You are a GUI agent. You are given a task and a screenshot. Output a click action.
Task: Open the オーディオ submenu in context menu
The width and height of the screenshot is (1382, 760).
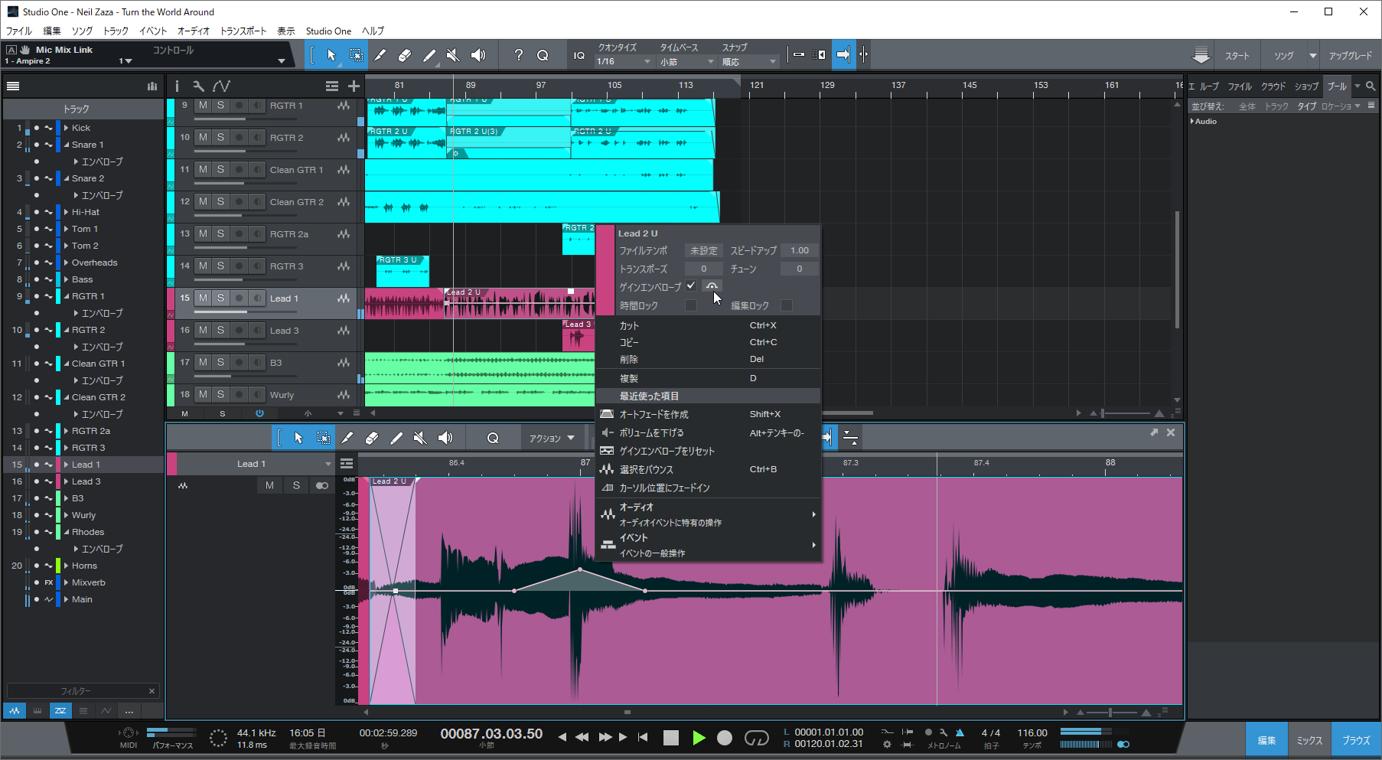point(708,514)
